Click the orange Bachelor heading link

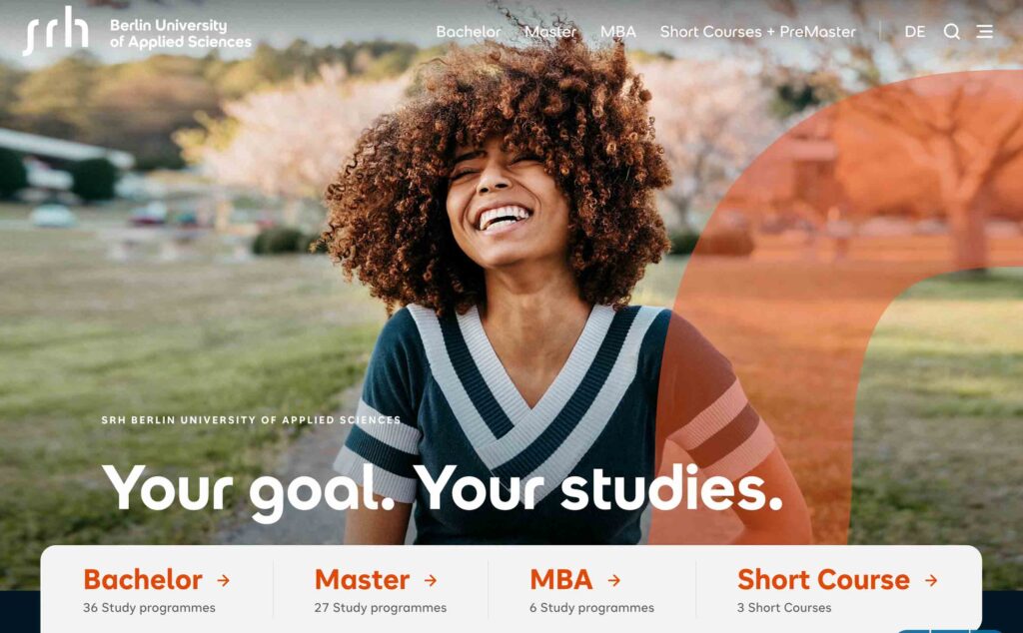(x=143, y=579)
